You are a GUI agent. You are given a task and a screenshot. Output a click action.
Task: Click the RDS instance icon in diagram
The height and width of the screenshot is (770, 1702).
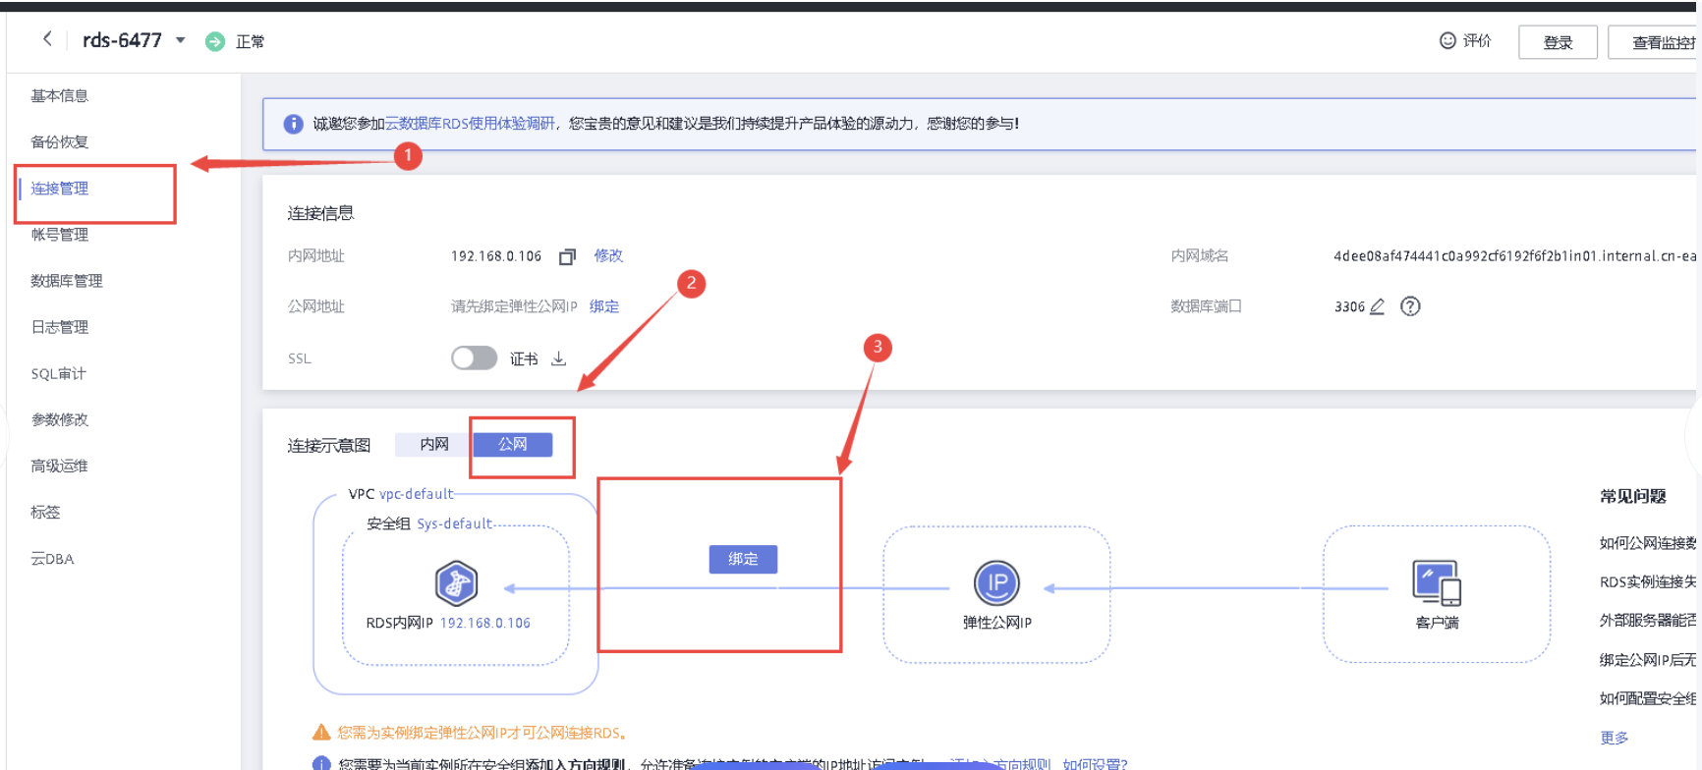click(x=456, y=582)
